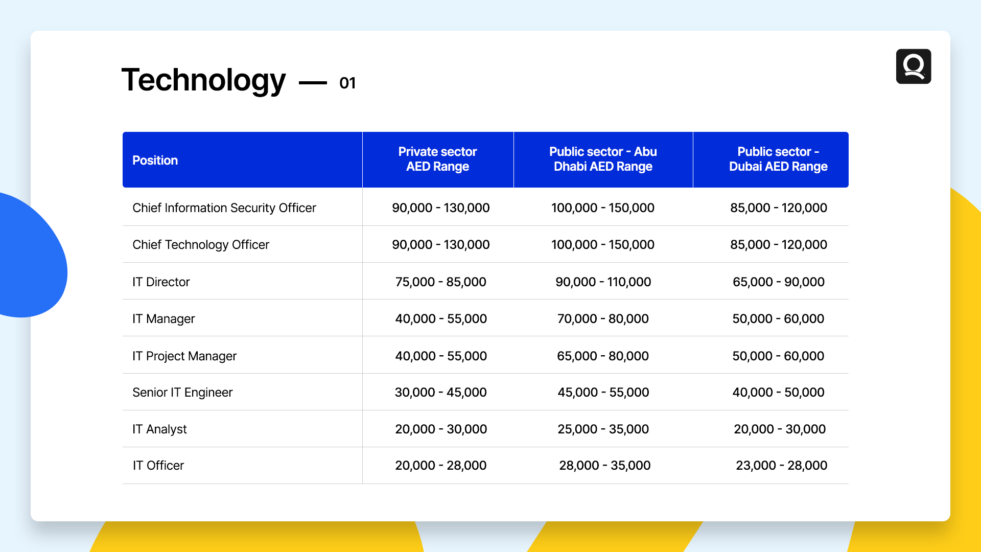981x552 pixels.
Task: Click the 01 page number
Action: 347,83
